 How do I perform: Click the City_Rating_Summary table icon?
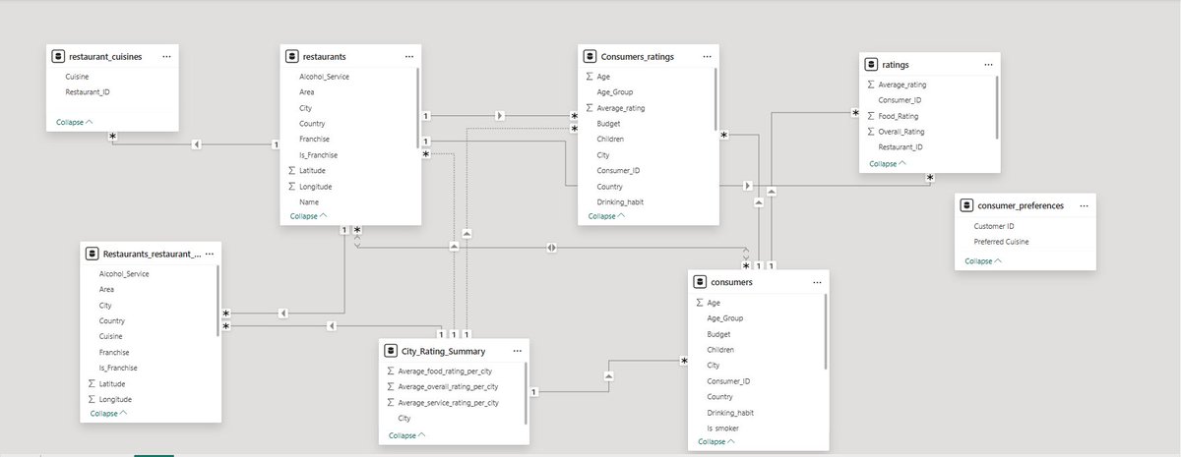[392, 351]
